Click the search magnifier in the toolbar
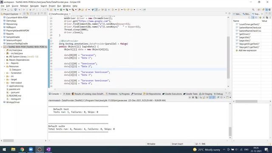The width and height of the screenshot is (272, 153). [x=253, y=10]
